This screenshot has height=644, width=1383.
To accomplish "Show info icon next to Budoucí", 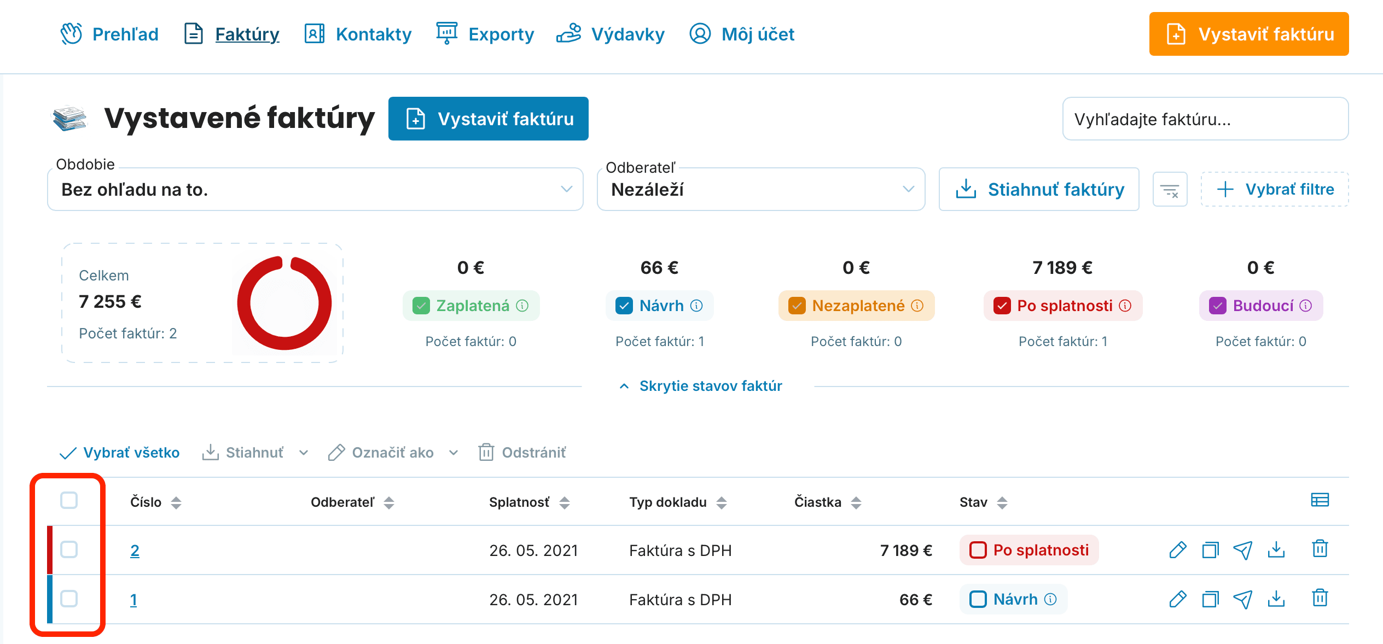I will (1306, 306).
